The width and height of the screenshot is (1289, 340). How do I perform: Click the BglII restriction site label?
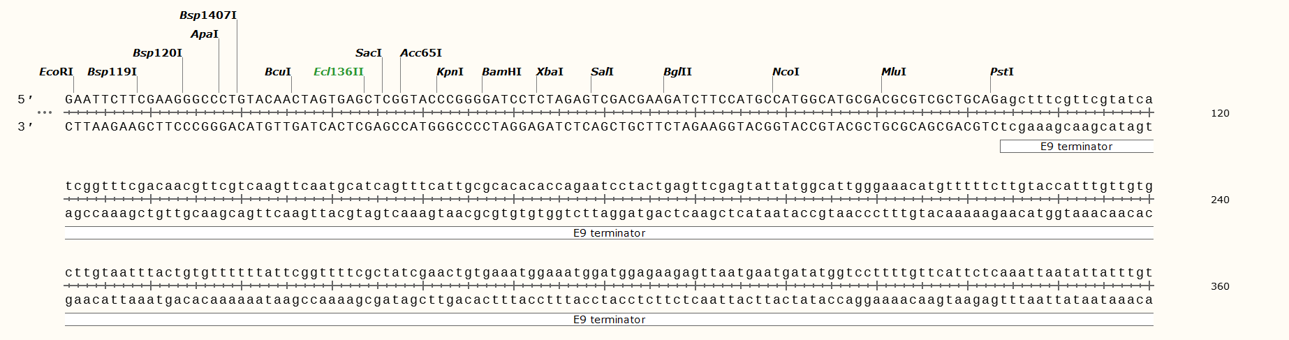tap(677, 72)
